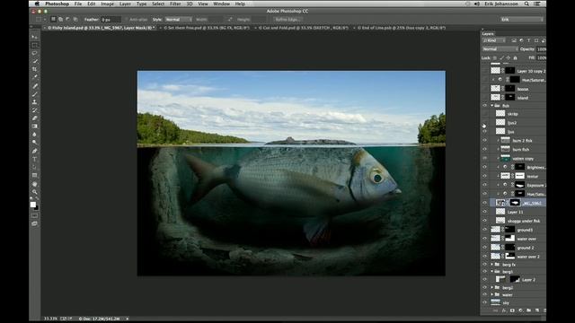Viewport: 575px width, 323px height.
Task: Select the Dodge tool
Action: point(34,143)
